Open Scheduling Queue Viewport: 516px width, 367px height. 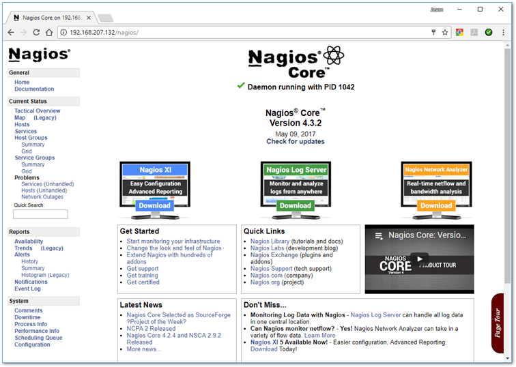pyautogui.click(x=38, y=338)
